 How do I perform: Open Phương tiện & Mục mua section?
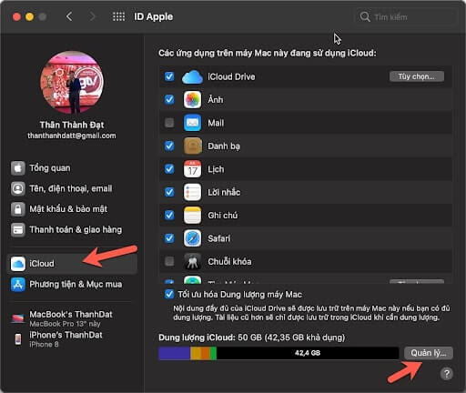pos(72,285)
